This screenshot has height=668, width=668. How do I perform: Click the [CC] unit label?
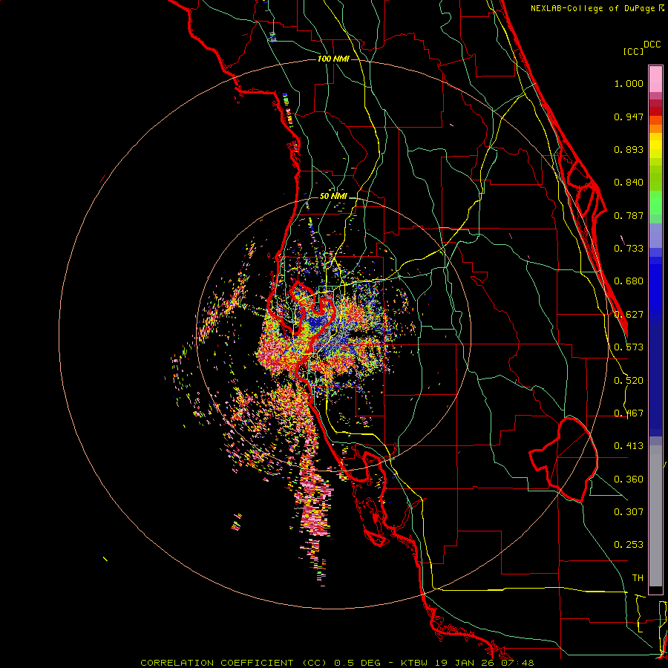pyautogui.click(x=633, y=52)
